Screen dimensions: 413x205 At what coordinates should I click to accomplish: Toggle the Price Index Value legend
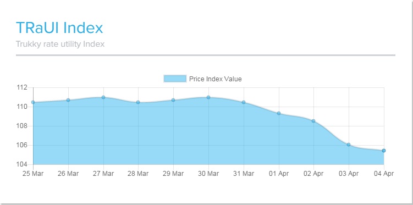(202, 79)
